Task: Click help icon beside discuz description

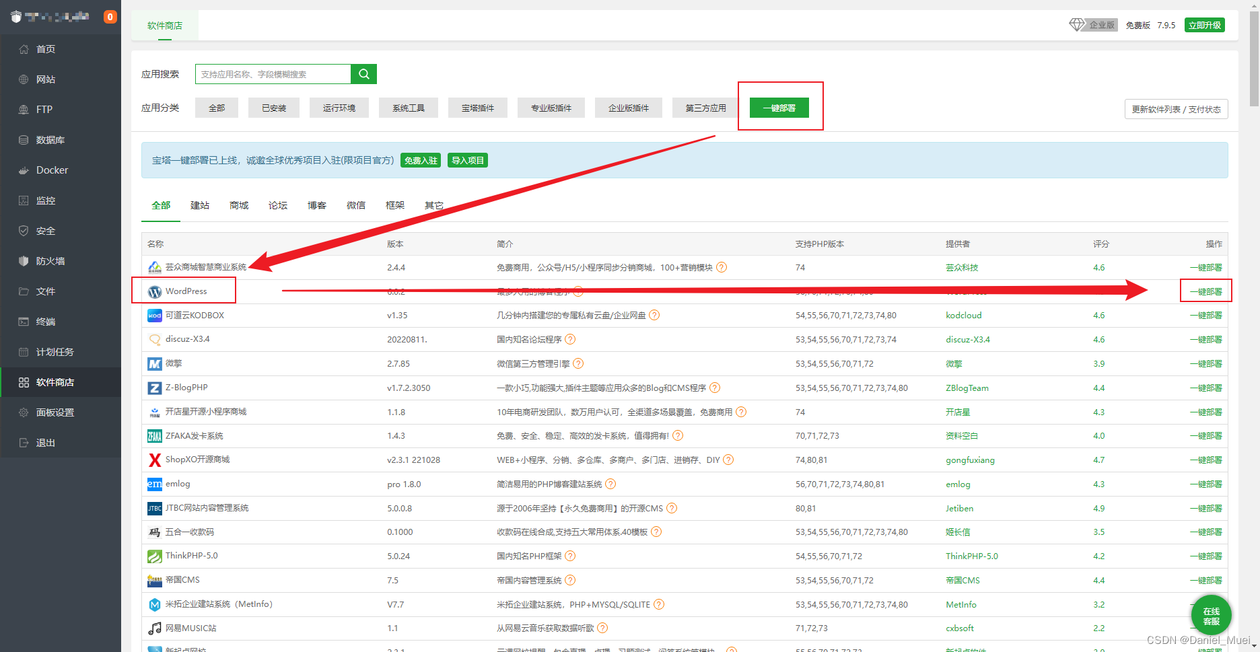Action: click(x=570, y=340)
